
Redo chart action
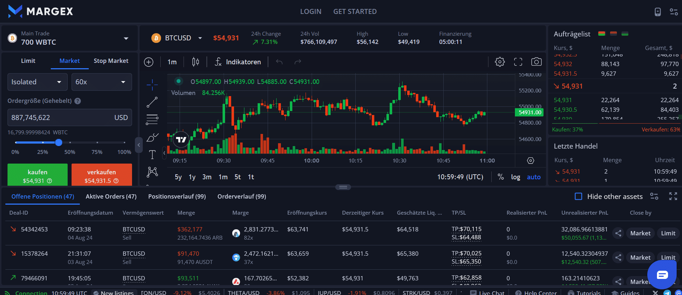(x=298, y=62)
